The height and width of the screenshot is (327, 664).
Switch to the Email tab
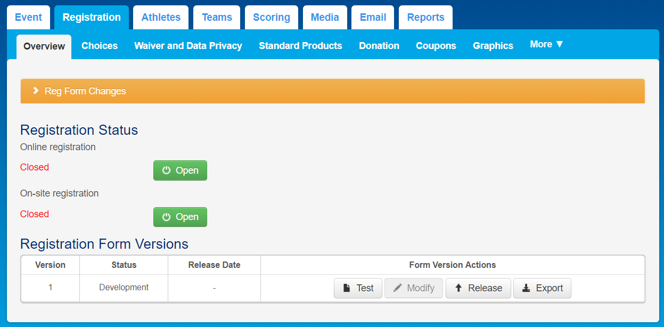pyautogui.click(x=373, y=17)
